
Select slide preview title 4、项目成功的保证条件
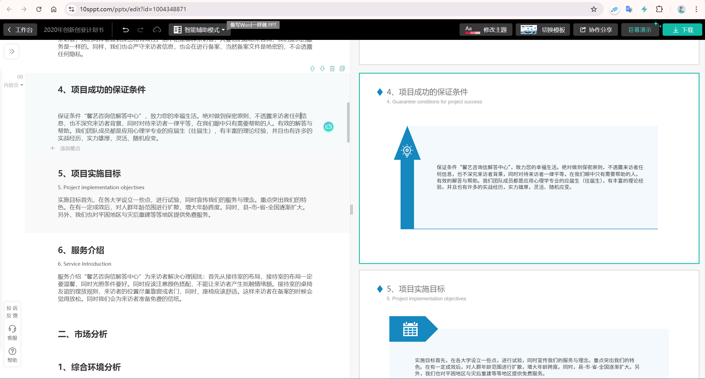(x=427, y=92)
